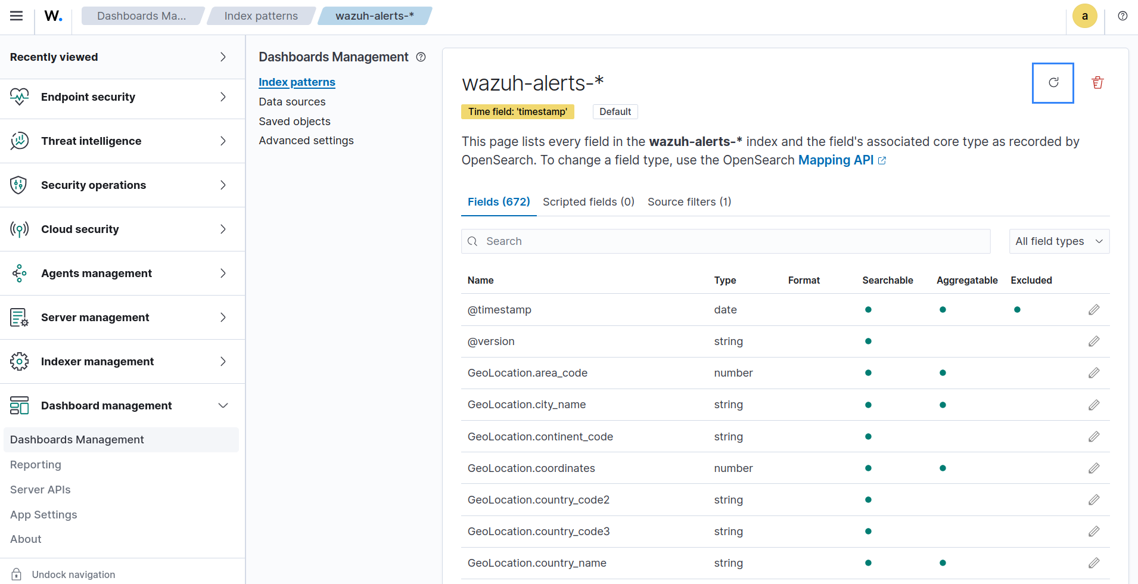Click the Aggregatable column header
1138x584 pixels.
pyautogui.click(x=966, y=281)
